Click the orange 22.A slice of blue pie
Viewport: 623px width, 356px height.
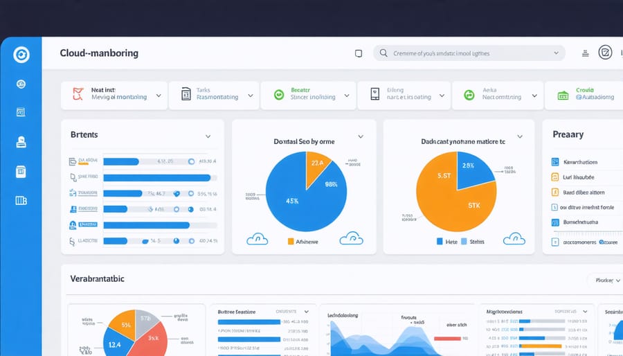tap(317, 166)
